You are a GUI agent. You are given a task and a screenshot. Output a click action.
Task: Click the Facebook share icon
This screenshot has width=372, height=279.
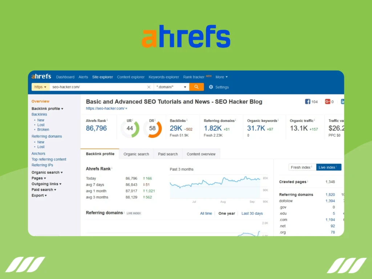(307, 102)
